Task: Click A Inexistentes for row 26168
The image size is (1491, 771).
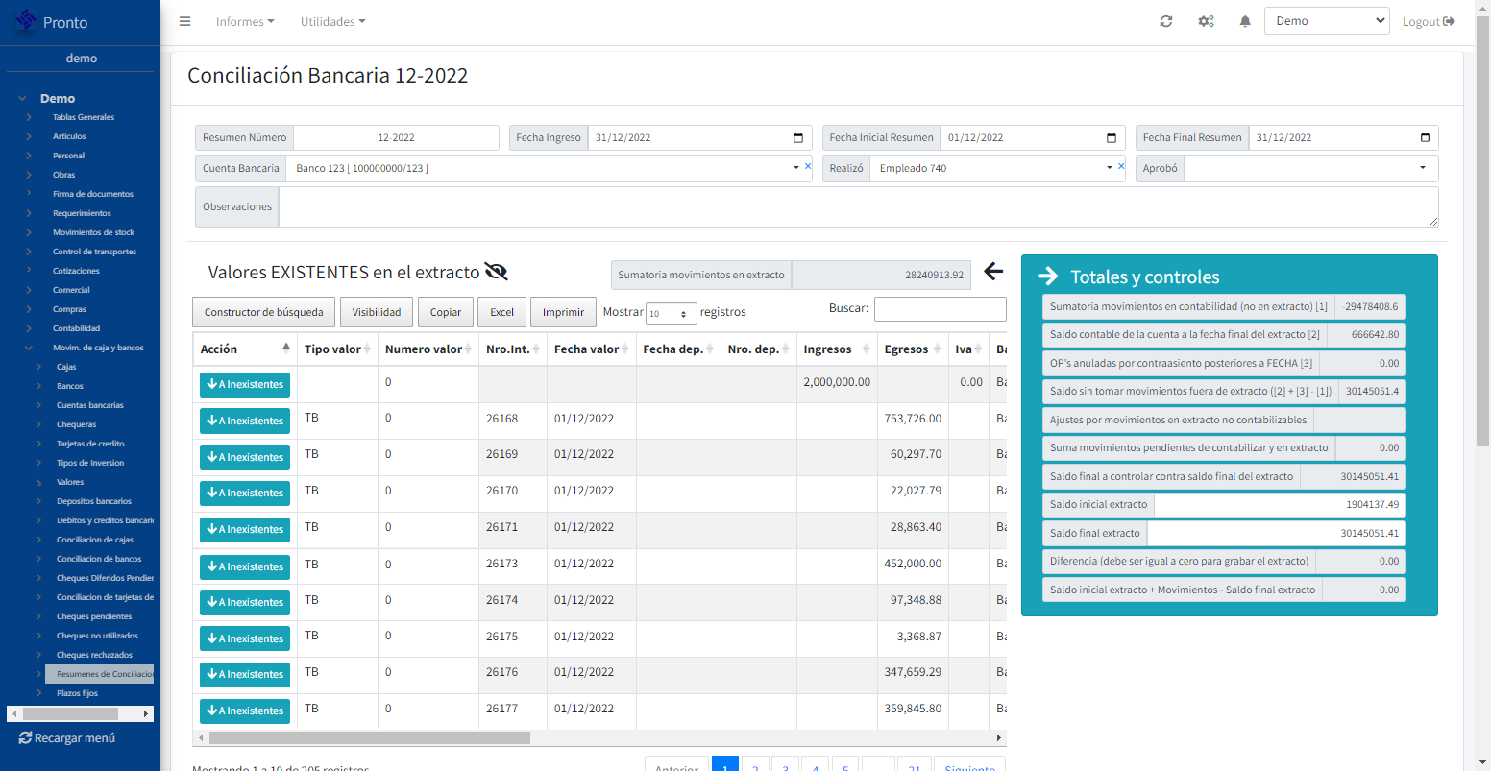Action: [x=245, y=421]
